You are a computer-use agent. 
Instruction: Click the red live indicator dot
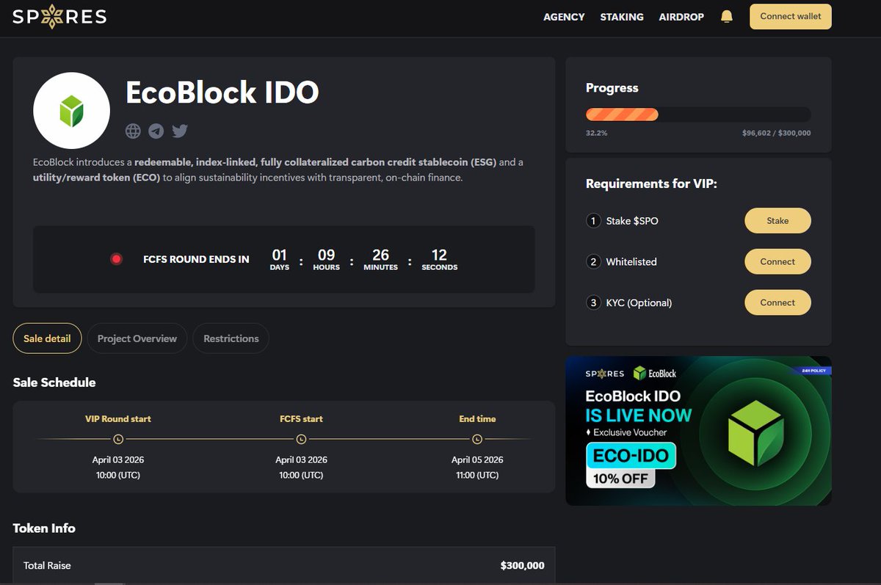click(116, 259)
